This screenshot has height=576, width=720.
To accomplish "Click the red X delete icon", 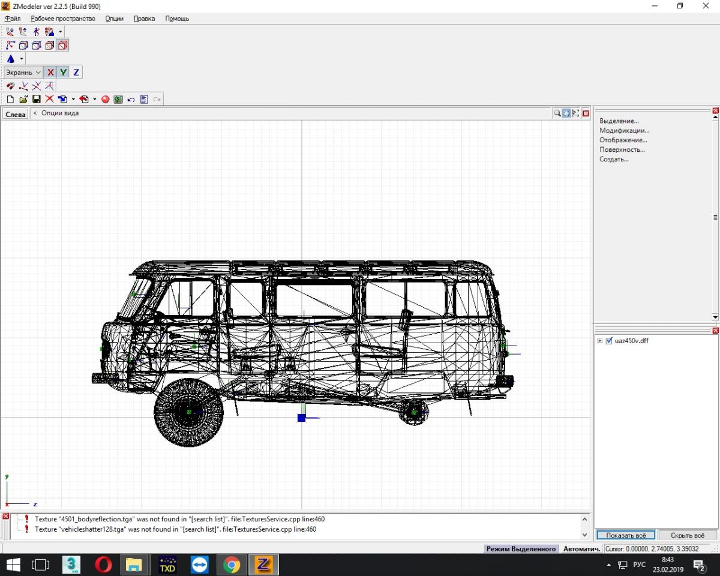I will (x=49, y=100).
